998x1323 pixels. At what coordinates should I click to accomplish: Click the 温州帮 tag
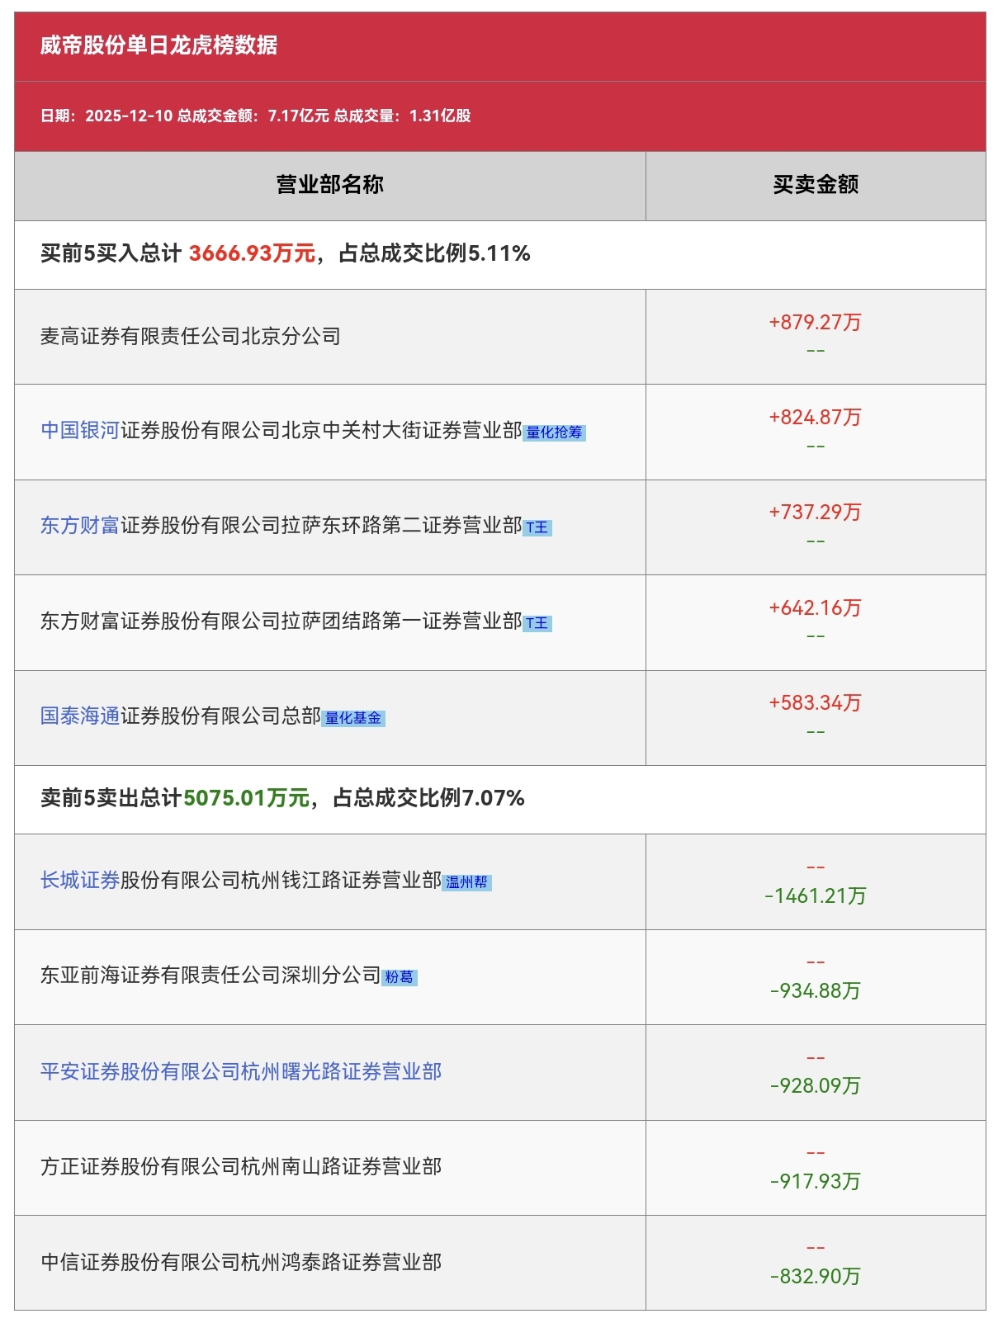pyautogui.click(x=467, y=882)
